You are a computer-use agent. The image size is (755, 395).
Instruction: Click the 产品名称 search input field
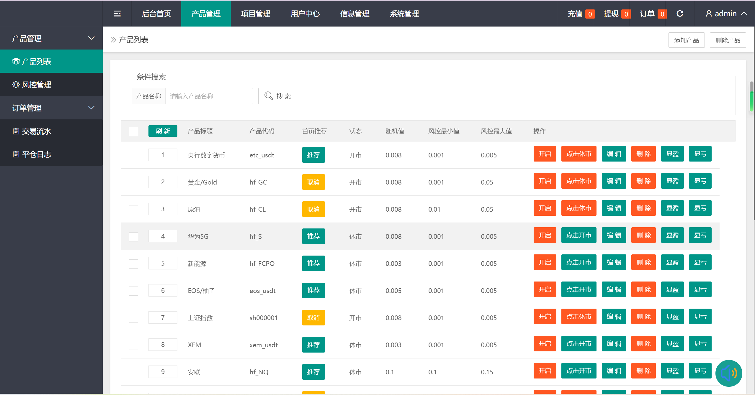point(209,96)
